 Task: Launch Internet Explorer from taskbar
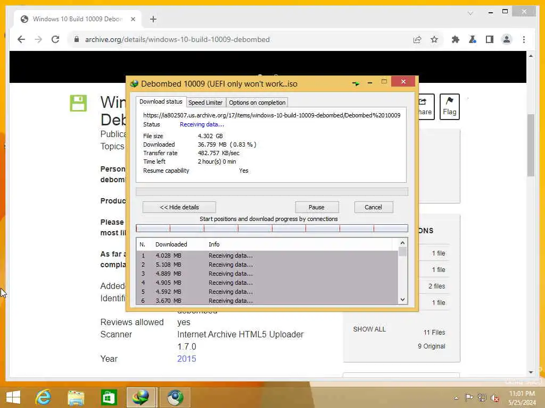(x=43, y=397)
